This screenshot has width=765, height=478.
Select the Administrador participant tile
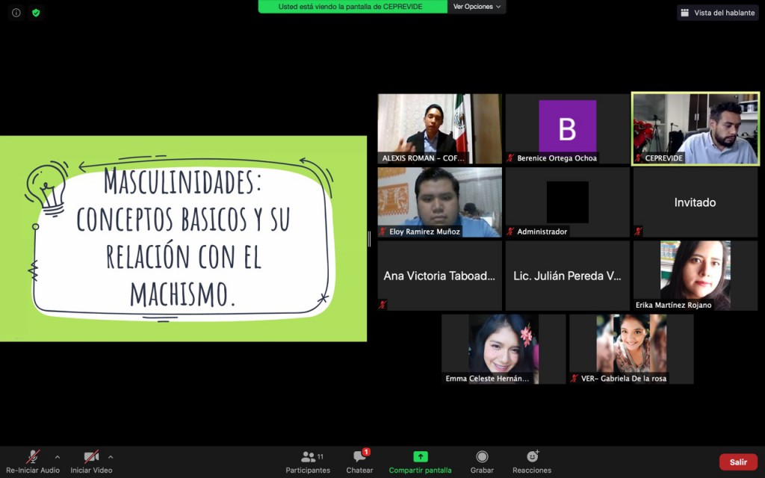[x=568, y=202]
